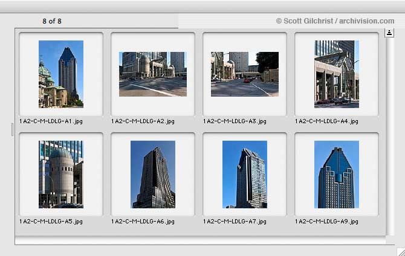Choose the 1A2-C-M-LDLG-A4.jpg thumbnail
Screen dimensions: 405x256
click(x=337, y=74)
